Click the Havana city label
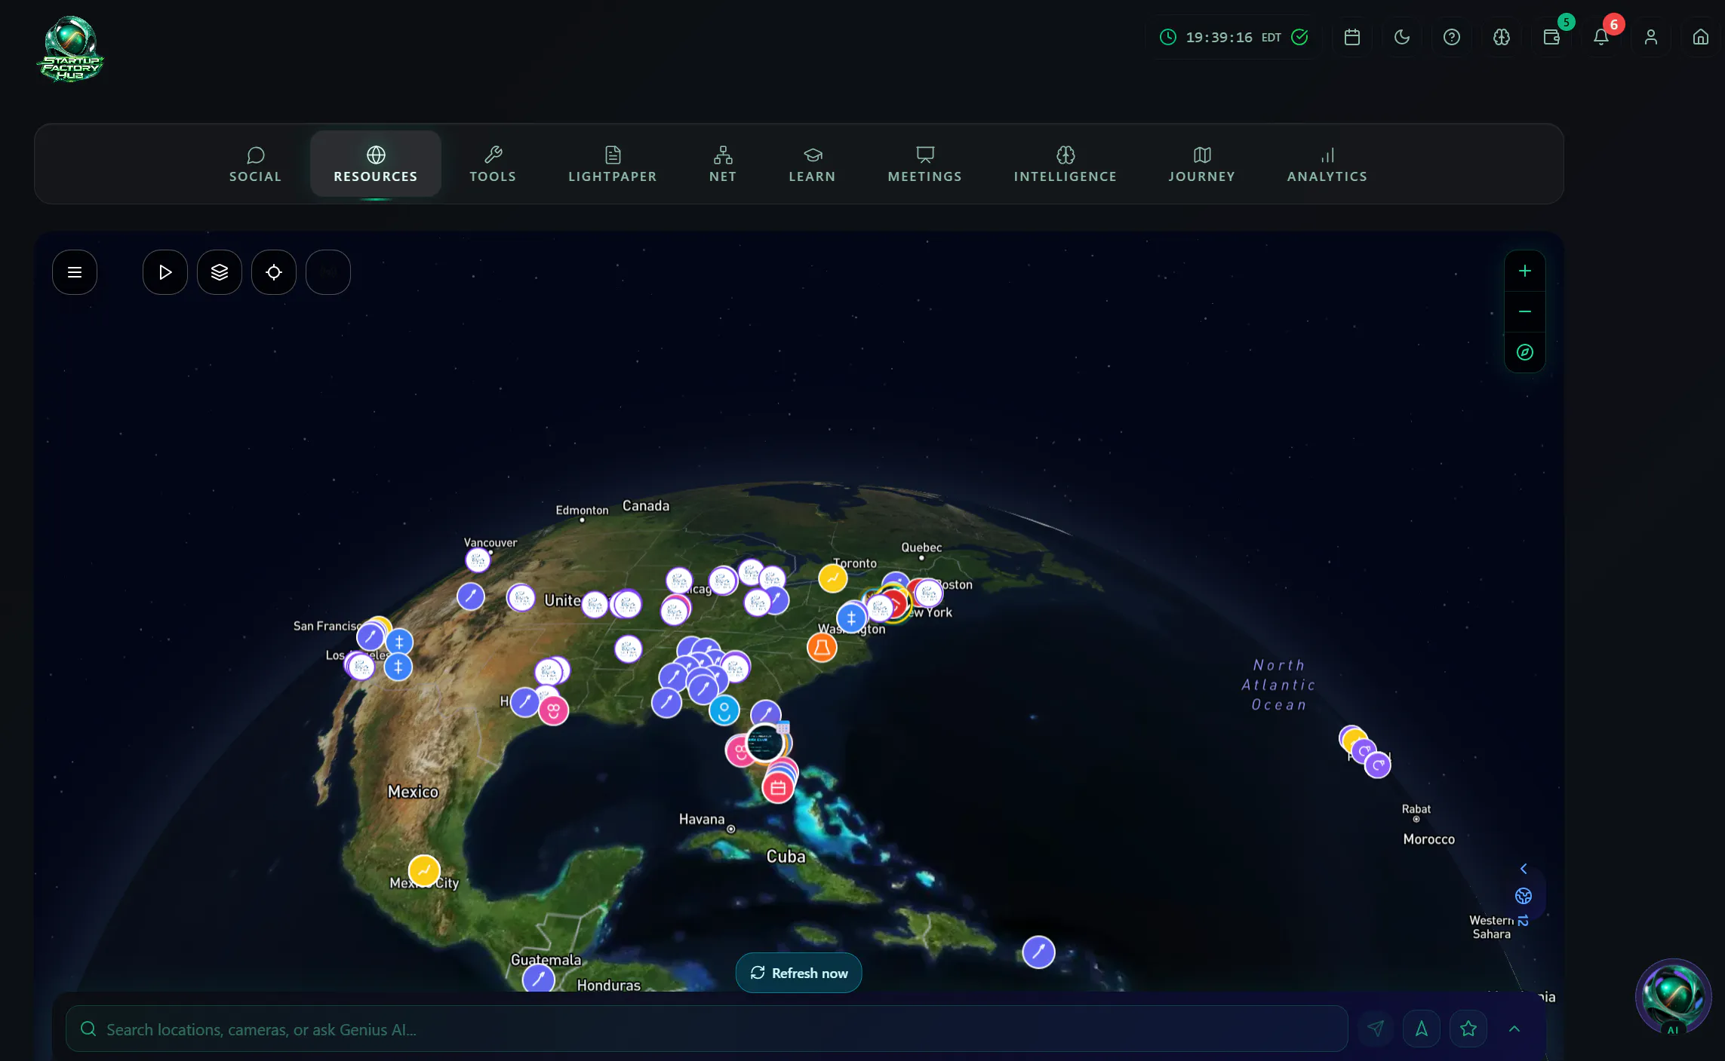 [x=701, y=819]
